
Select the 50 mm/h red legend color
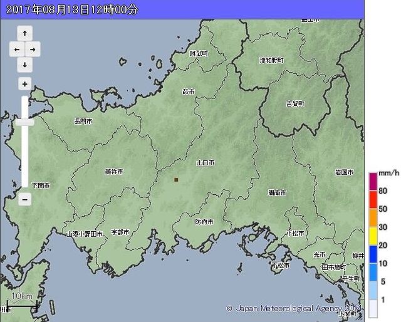point(373,200)
